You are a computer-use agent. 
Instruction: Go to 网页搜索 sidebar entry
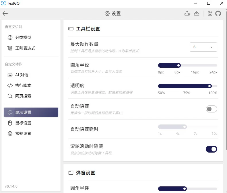point(31,96)
